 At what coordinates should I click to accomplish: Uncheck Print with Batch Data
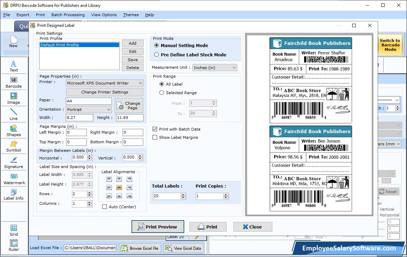pos(155,129)
